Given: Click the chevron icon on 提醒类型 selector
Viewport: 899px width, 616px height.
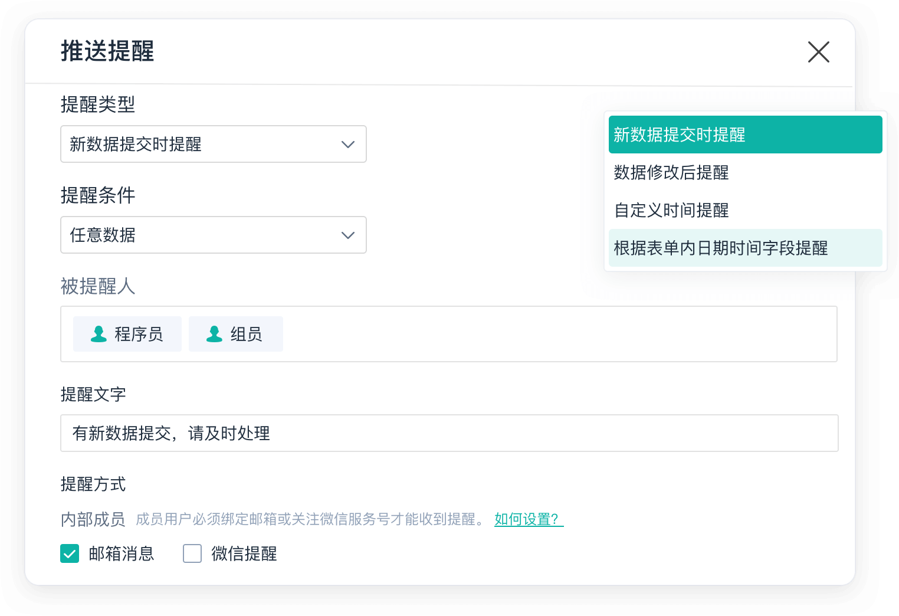Looking at the screenshot, I should pyautogui.click(x=347, y=144).
